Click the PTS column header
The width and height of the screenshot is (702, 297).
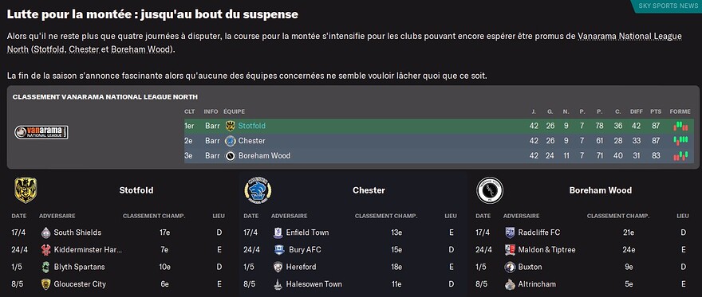pyautogui.click(x=656, y=111)
